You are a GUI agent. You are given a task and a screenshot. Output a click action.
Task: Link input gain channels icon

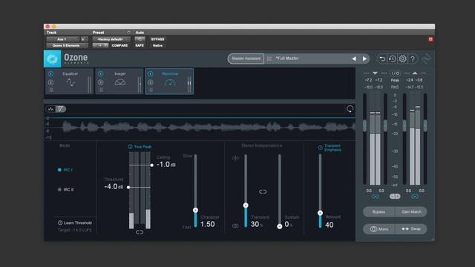[375, 197]
